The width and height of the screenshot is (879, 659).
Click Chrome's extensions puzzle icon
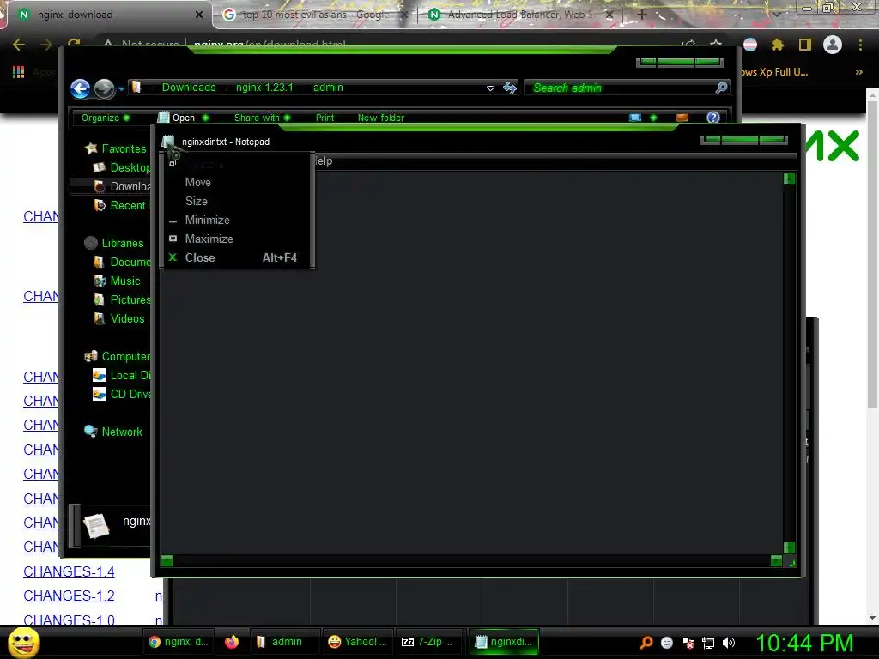click(777, 45)
